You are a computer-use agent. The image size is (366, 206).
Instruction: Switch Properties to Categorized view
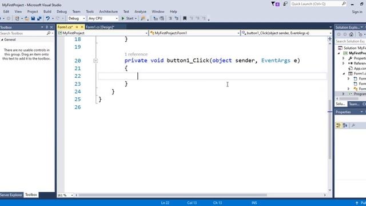coord(339,125)
